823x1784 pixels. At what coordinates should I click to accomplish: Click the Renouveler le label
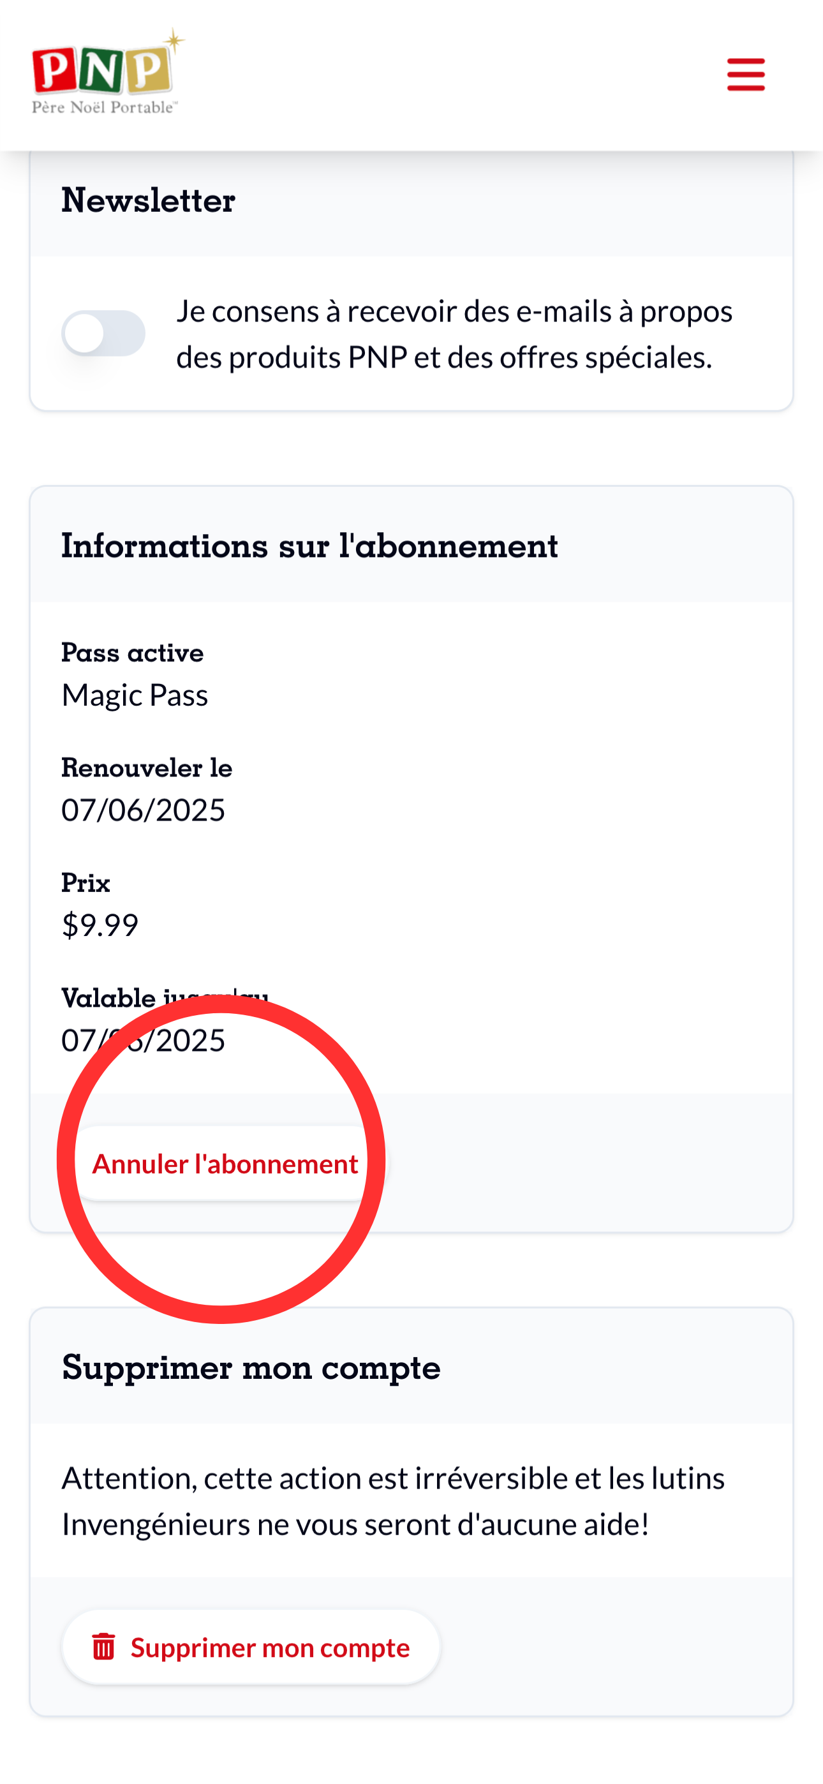click(x=147, y=768)
